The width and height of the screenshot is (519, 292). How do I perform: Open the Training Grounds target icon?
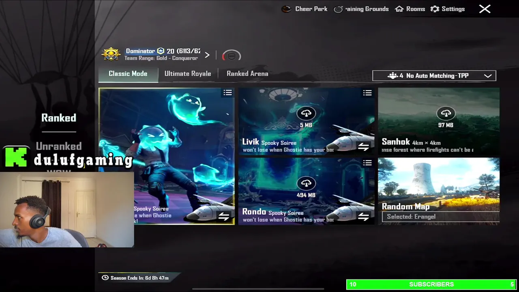[x=338, y=9]
